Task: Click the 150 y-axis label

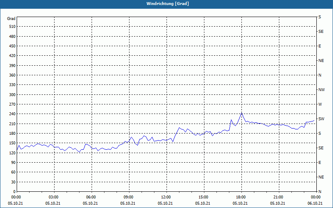Action: pos(12,143)
